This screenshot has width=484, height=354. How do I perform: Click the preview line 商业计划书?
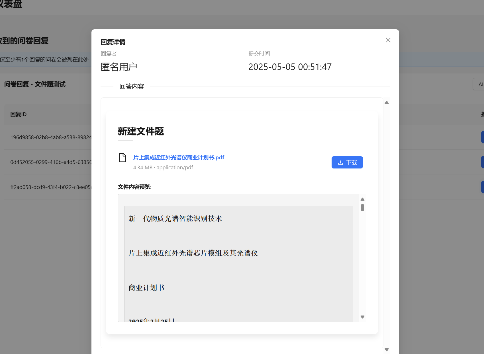146,288
